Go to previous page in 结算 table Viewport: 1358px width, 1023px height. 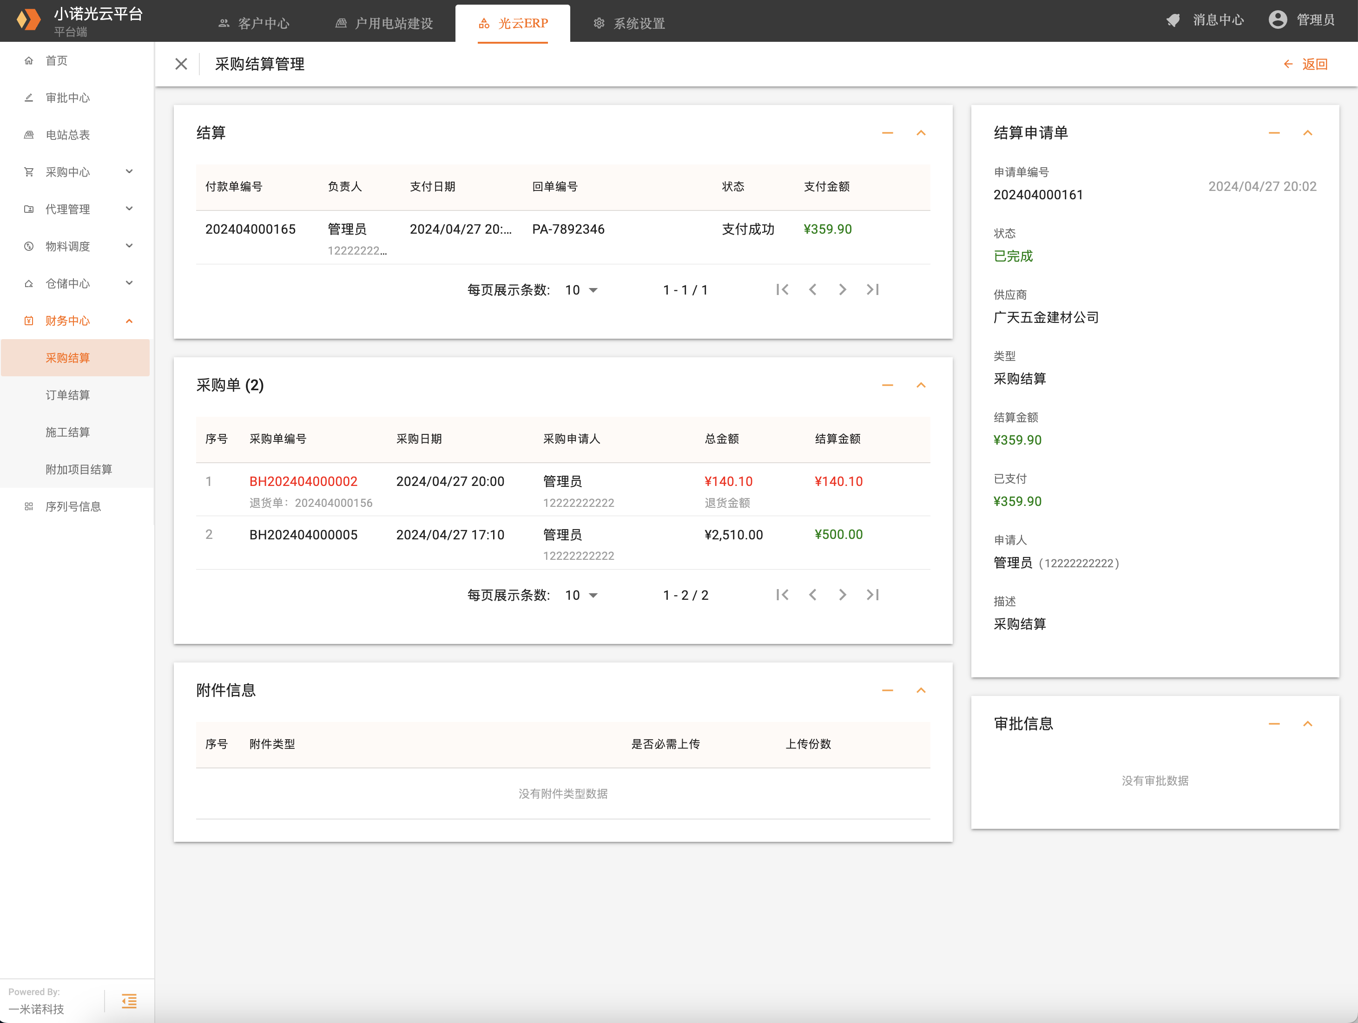click(812, 289)
